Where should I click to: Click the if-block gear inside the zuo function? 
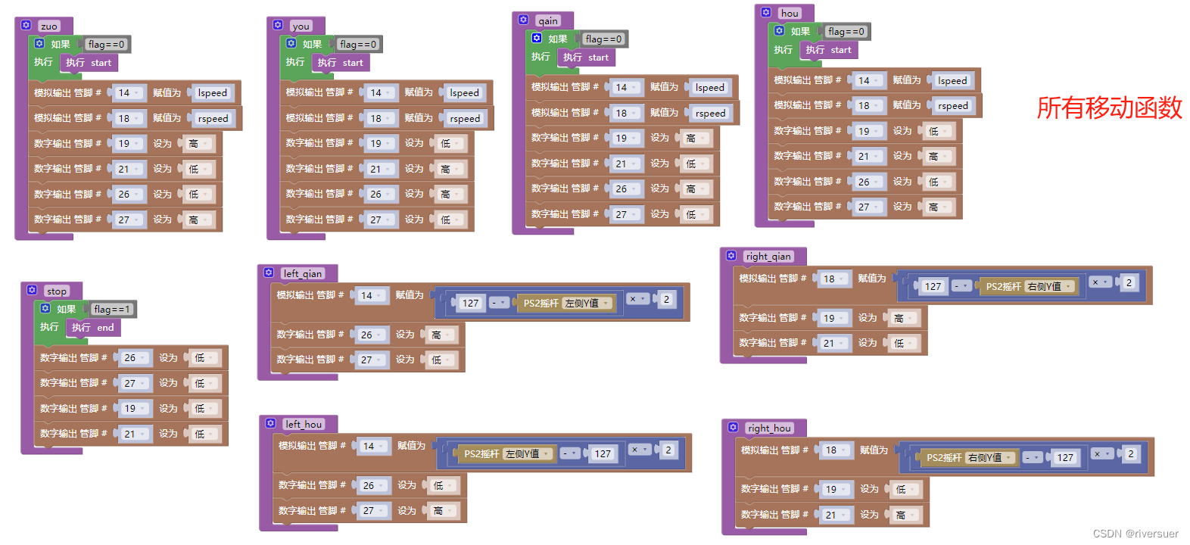tap(39, 43)
